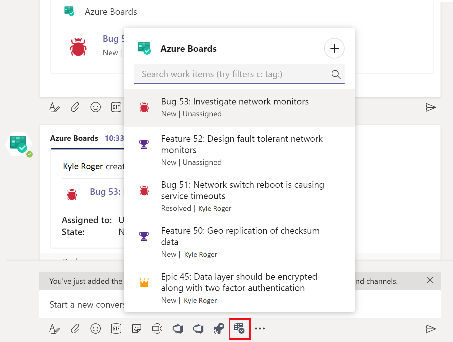Click the rocket icon in bottom toolbar
The width and height of the screenshot is (453, 342).
point(219,328)
